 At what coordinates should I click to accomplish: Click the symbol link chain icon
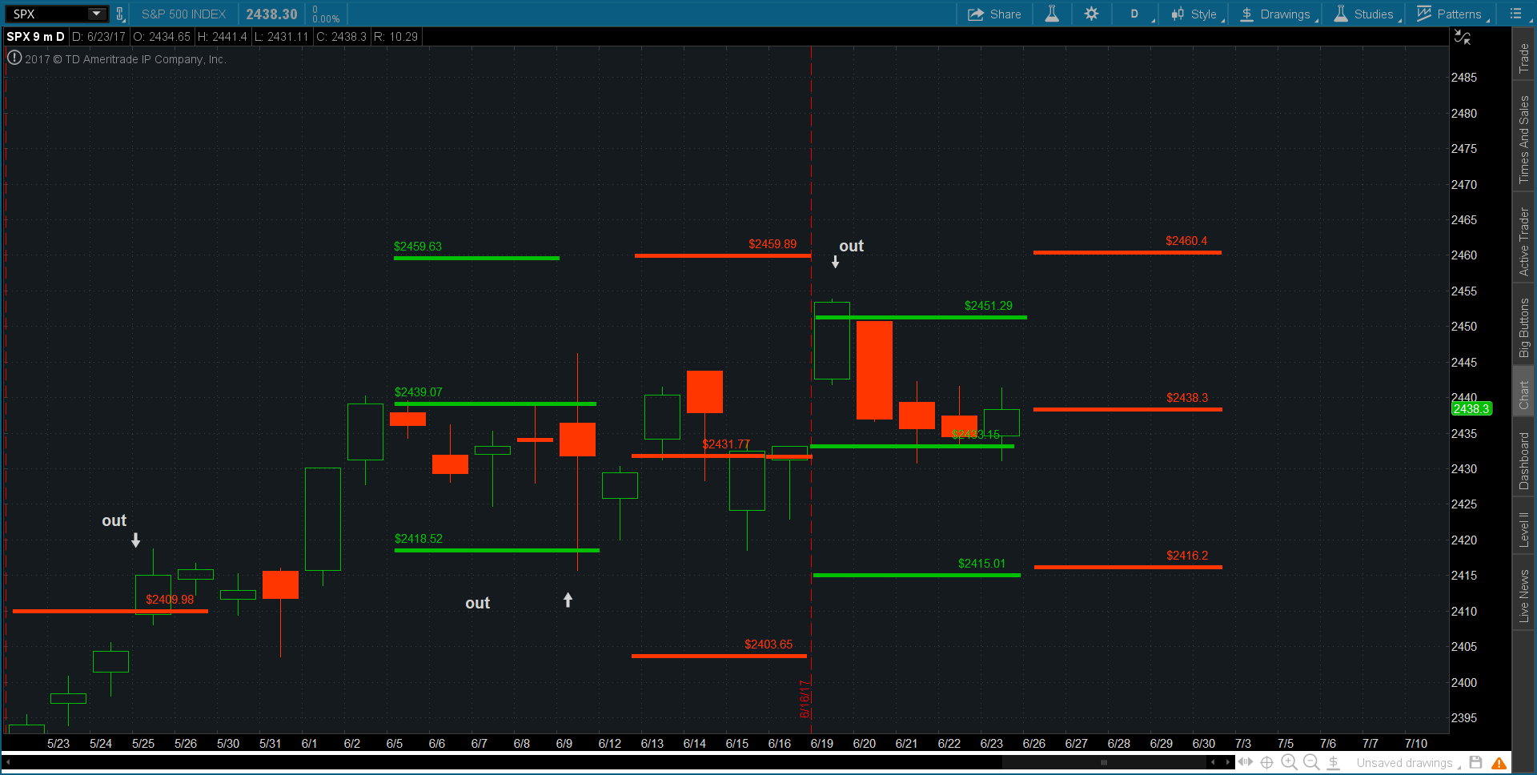[120, 14]
